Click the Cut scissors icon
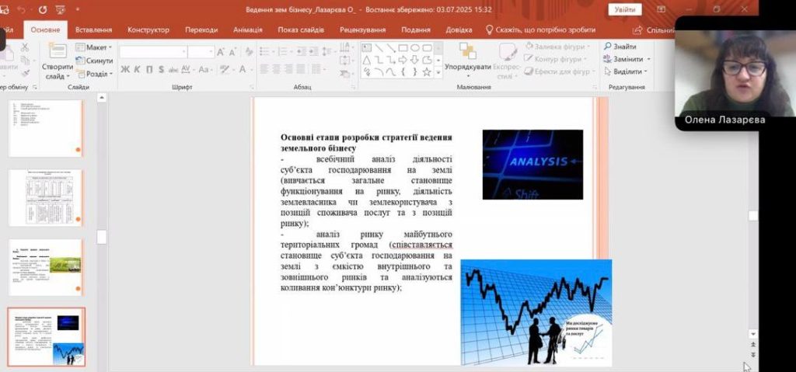This screenshot has height=372, width=796. point(24,47)
